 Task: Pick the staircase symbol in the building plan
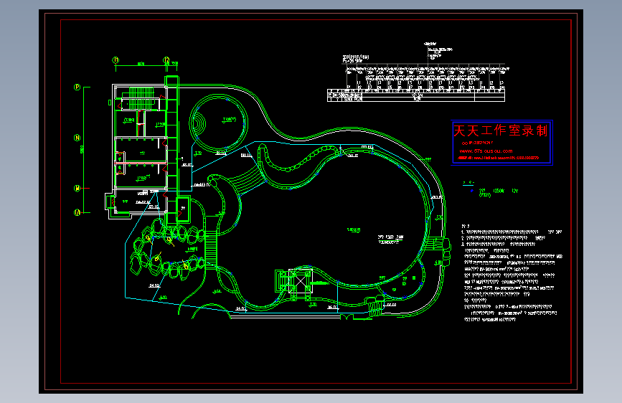pyautogui.click(x=141, y=99)
